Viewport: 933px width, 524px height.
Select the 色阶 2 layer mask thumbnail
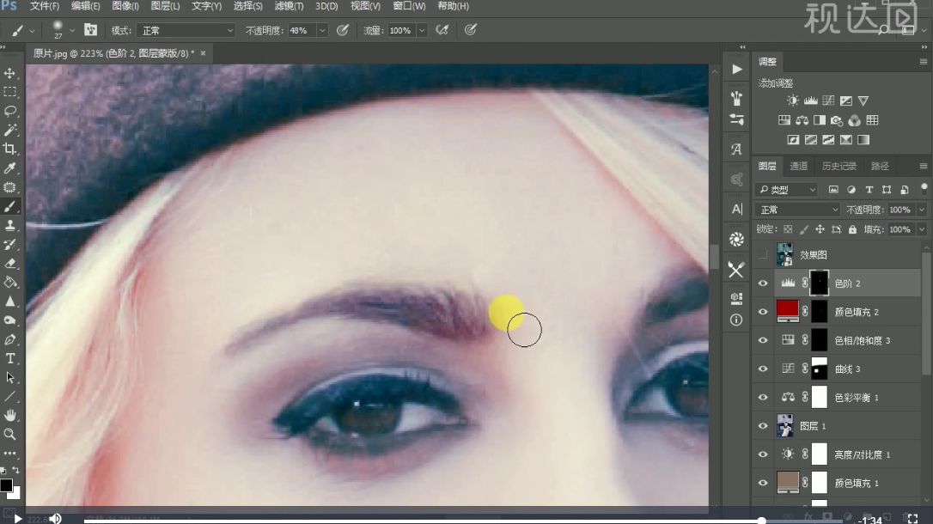tap(819, 283)
